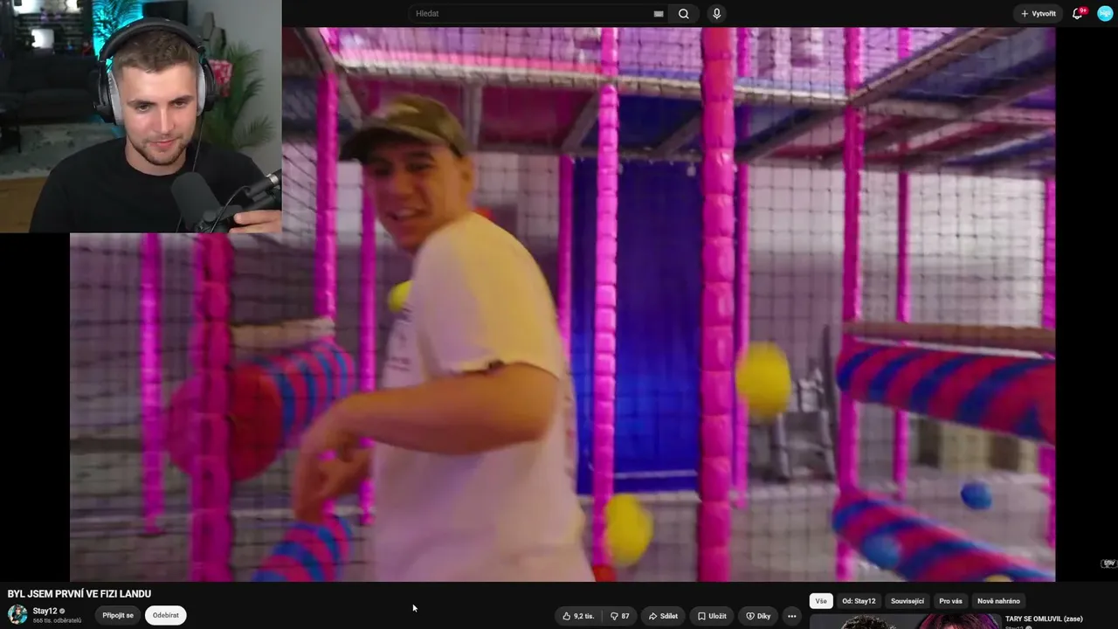Share the video via Sdílet

(663, 616)
